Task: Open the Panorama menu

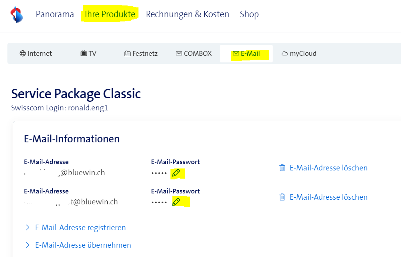Action: point(55,14)
